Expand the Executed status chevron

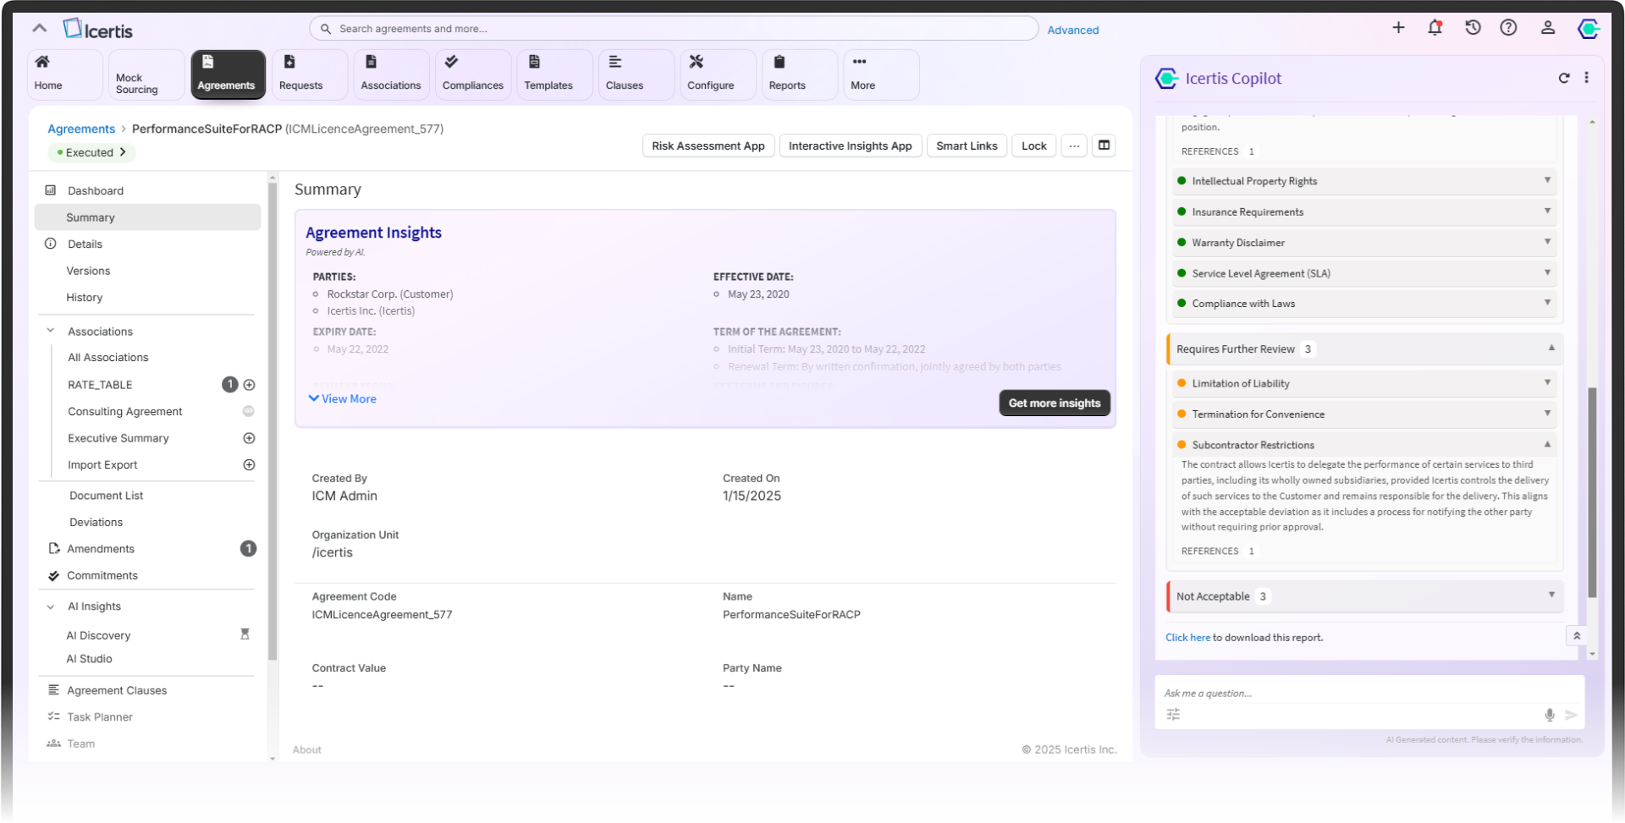(x=123, y=153)
